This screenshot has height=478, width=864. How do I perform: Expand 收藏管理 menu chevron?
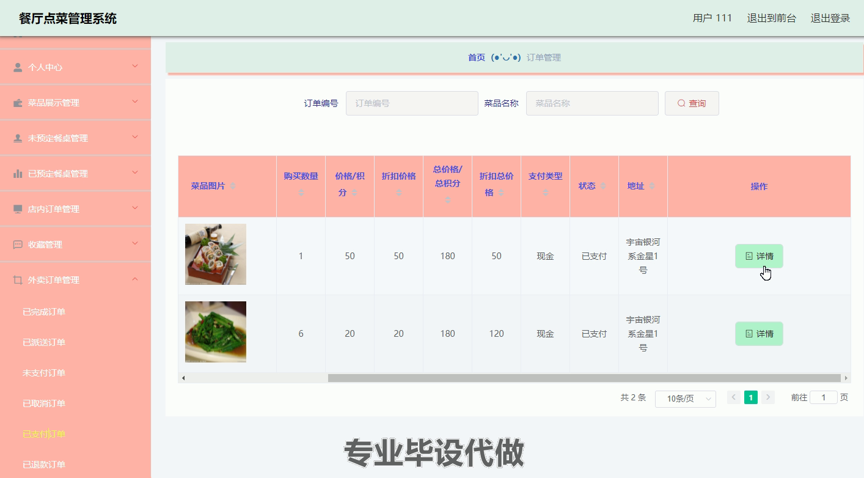tap(136, 244)
